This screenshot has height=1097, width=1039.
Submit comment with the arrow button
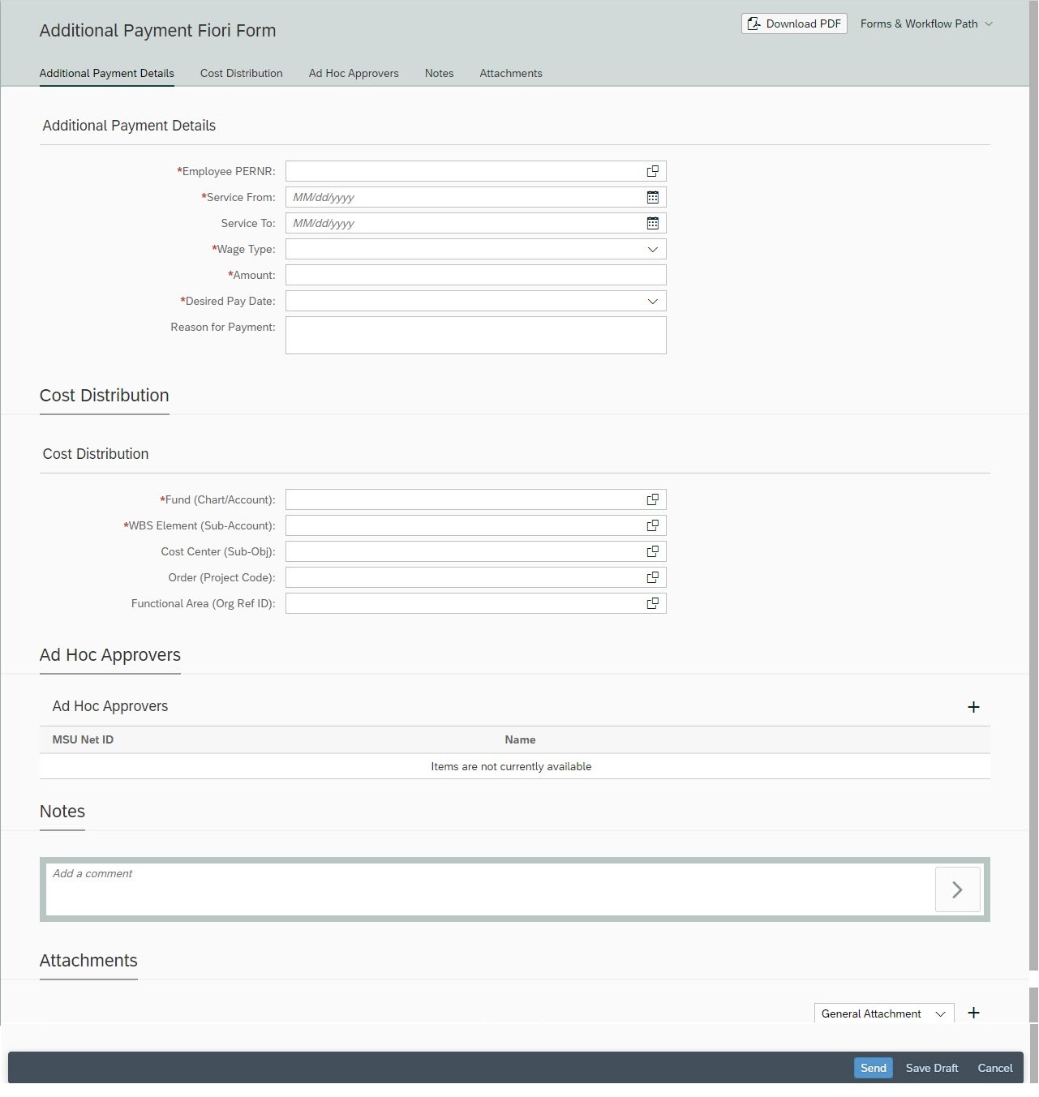coord(957,889)
